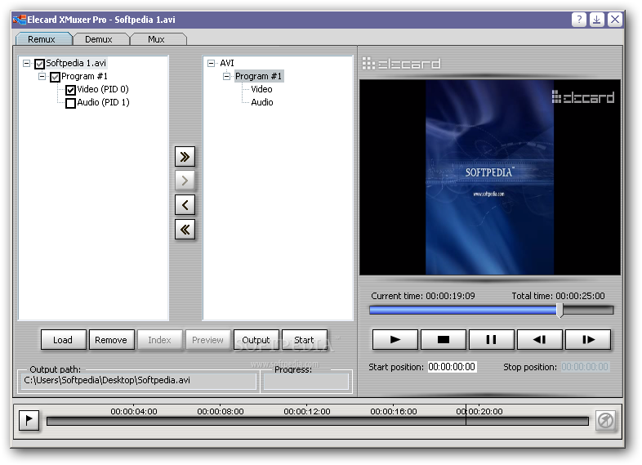The width and height of the screenshot is (642, 465).
Task: Click the Start position time field
Action: (x=452, y=367)
